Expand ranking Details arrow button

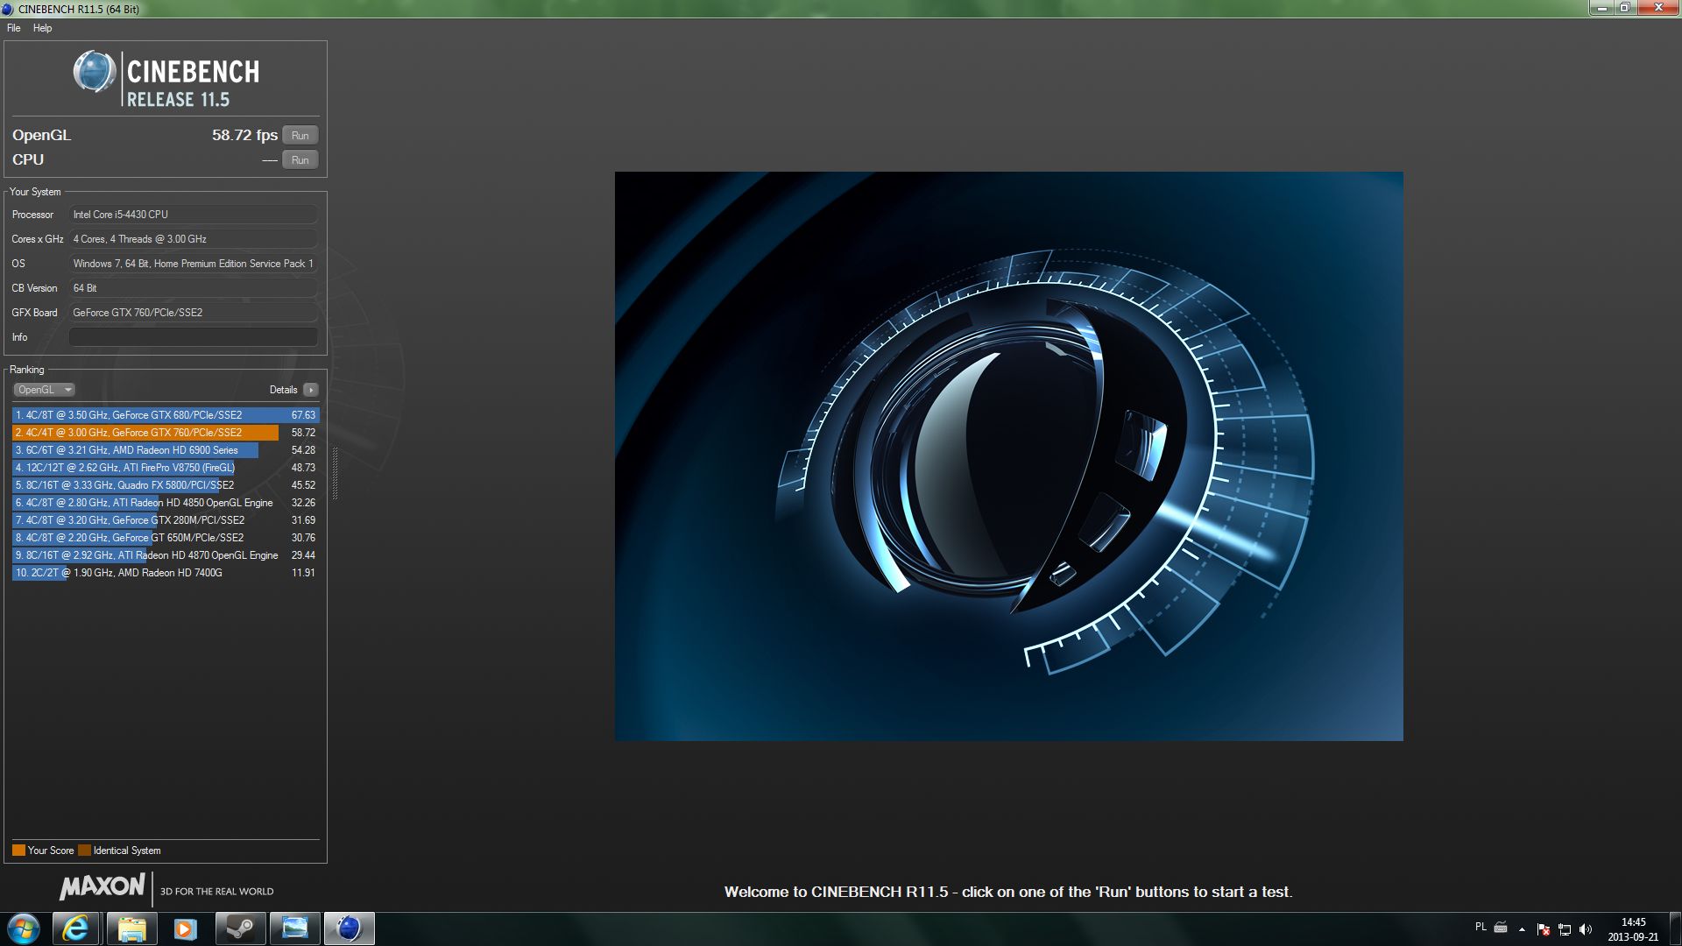[x=311, y=390]
